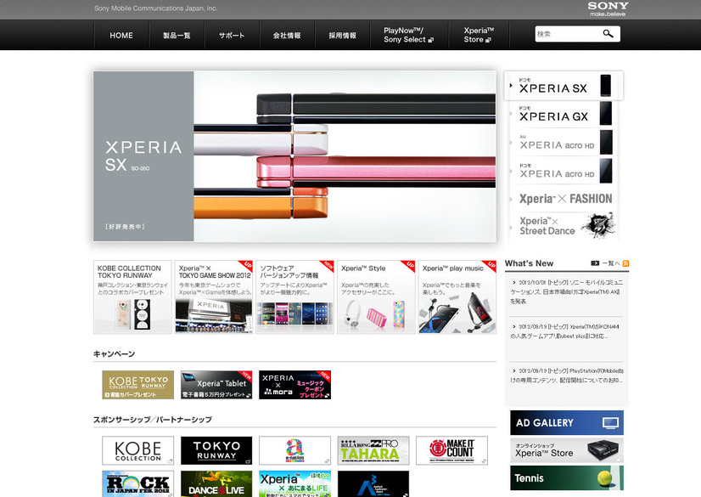
Task: Open the 採用情報 recruitment menu
Action: point(343,36)
